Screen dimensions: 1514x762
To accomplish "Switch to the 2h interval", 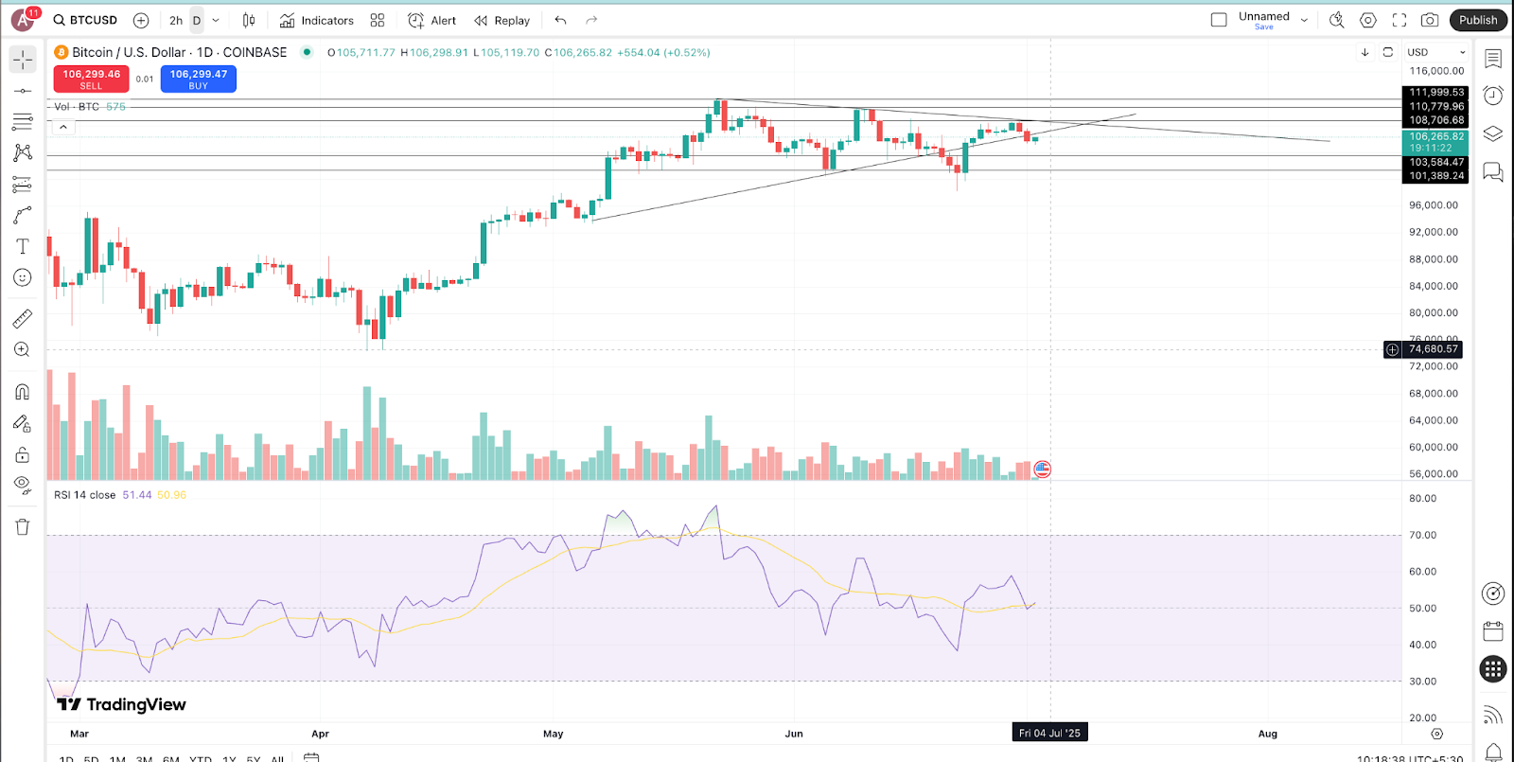I will 176,20.
